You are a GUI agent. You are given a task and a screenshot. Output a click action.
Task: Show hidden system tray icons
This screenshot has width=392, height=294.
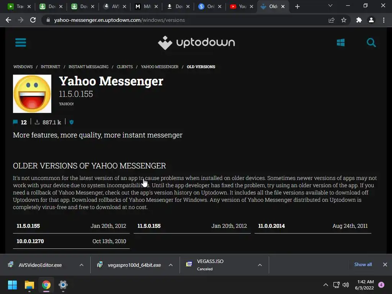[x=325, y=285]
